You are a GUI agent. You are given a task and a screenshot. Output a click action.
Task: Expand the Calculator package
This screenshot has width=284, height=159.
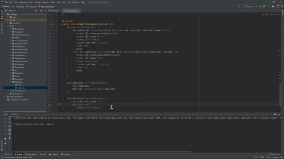pyautogui.click(x=11, y=32)
